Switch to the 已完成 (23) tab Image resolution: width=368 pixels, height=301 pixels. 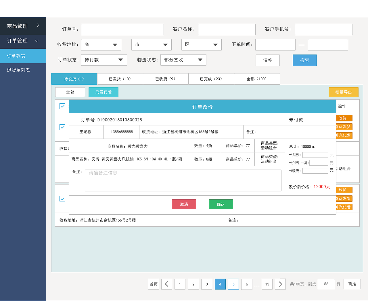[x=211, y=79]
